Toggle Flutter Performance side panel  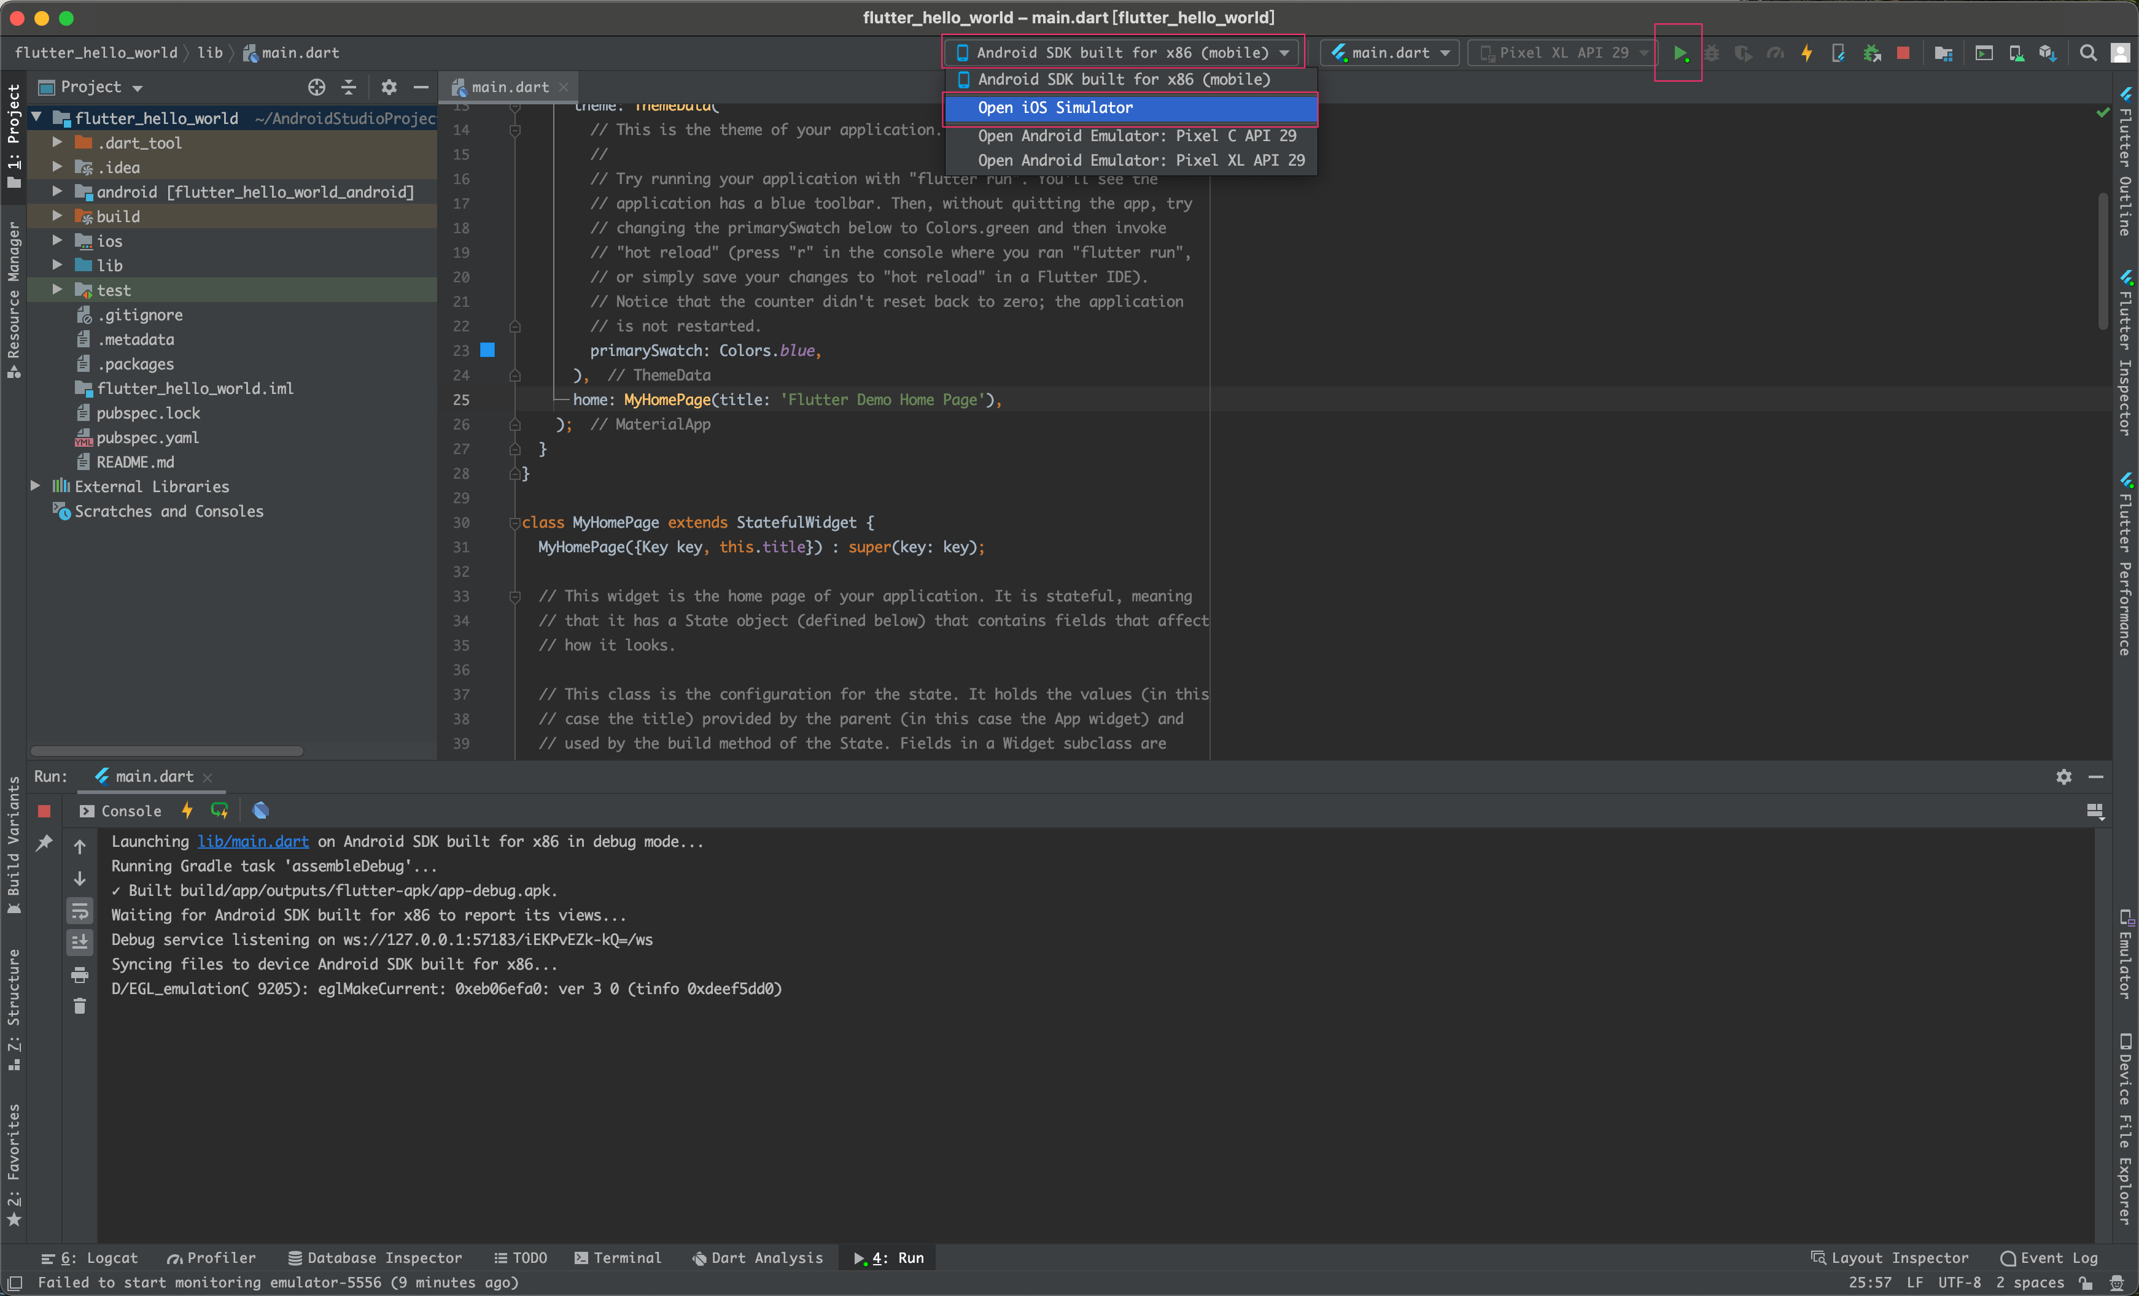coord(2124,564)
